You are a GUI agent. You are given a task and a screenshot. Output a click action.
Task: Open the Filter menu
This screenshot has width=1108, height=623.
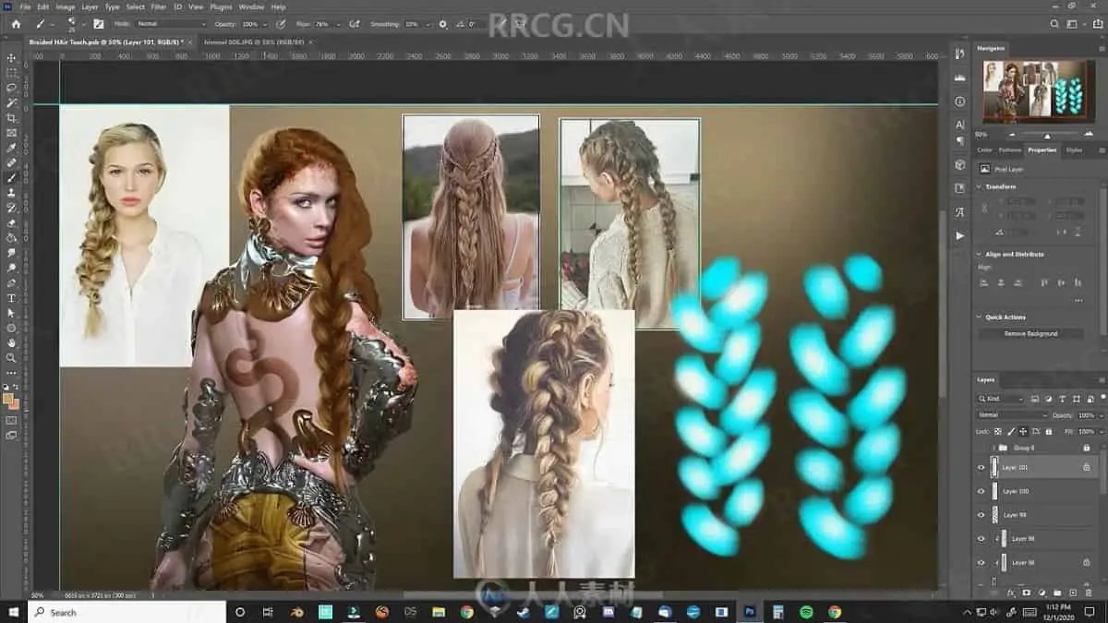[x=159, y=6]
